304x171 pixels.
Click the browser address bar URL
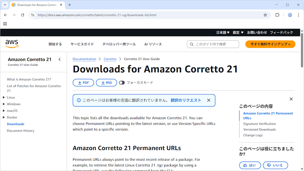pos(97,15)
